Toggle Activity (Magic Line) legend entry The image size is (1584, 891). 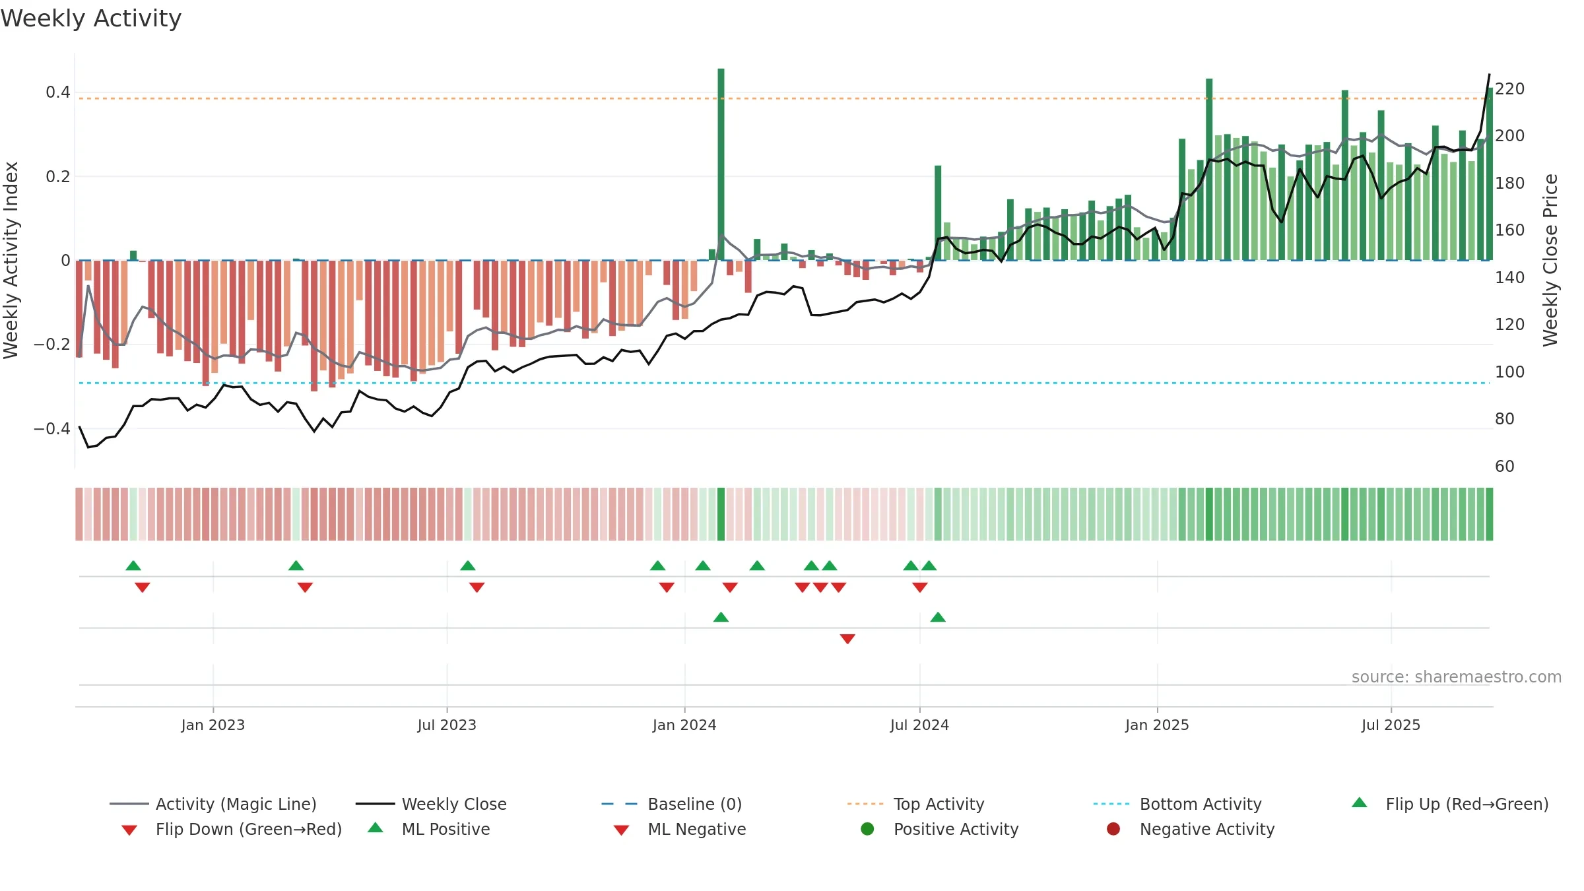pyautogui.click(x=213, y=804)
